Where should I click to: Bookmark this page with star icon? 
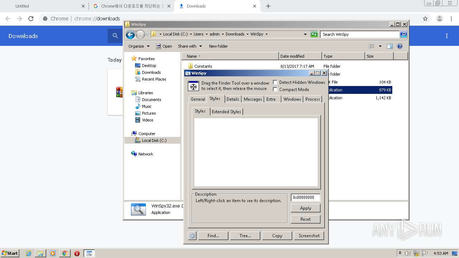pyautogui.click(x=425, y=19)
